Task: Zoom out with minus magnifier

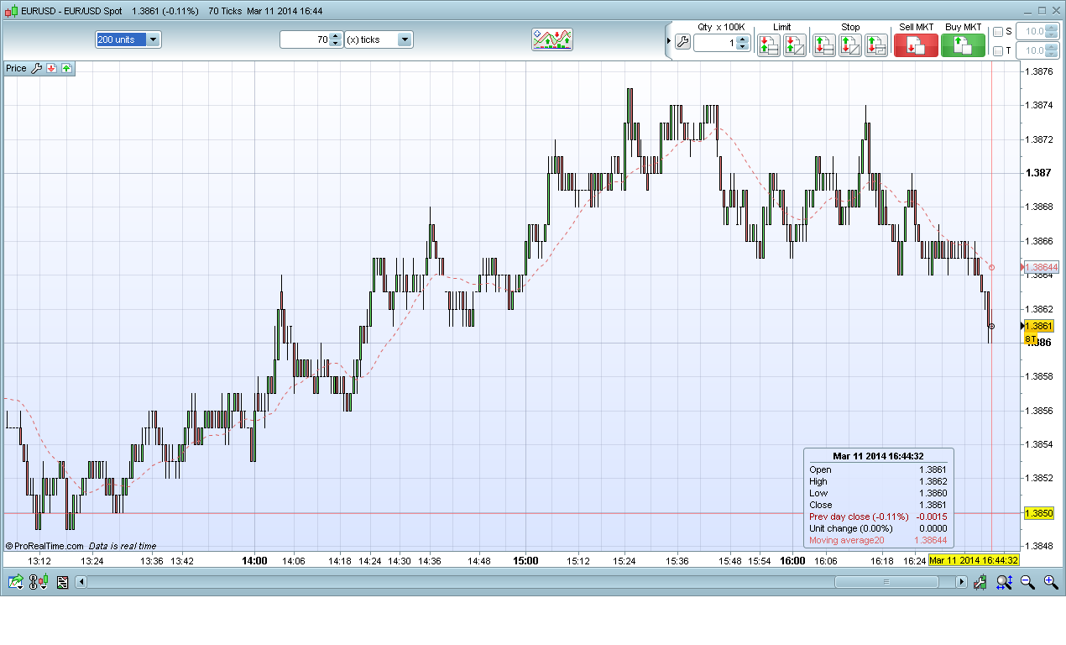Action: pyautogui.click(x=1027, y=581)
